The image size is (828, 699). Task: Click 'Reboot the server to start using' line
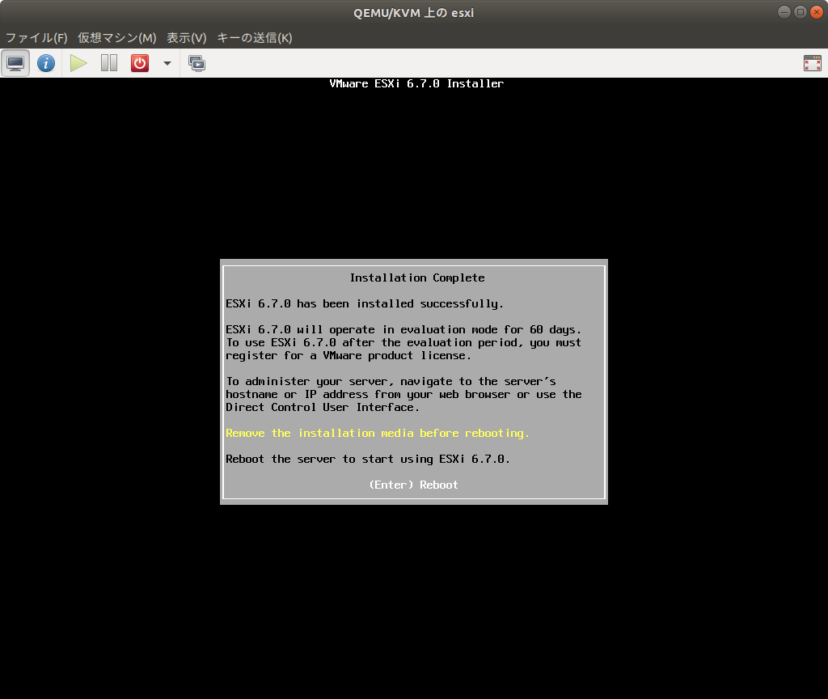pyautogui.click(x=368, y=460)
